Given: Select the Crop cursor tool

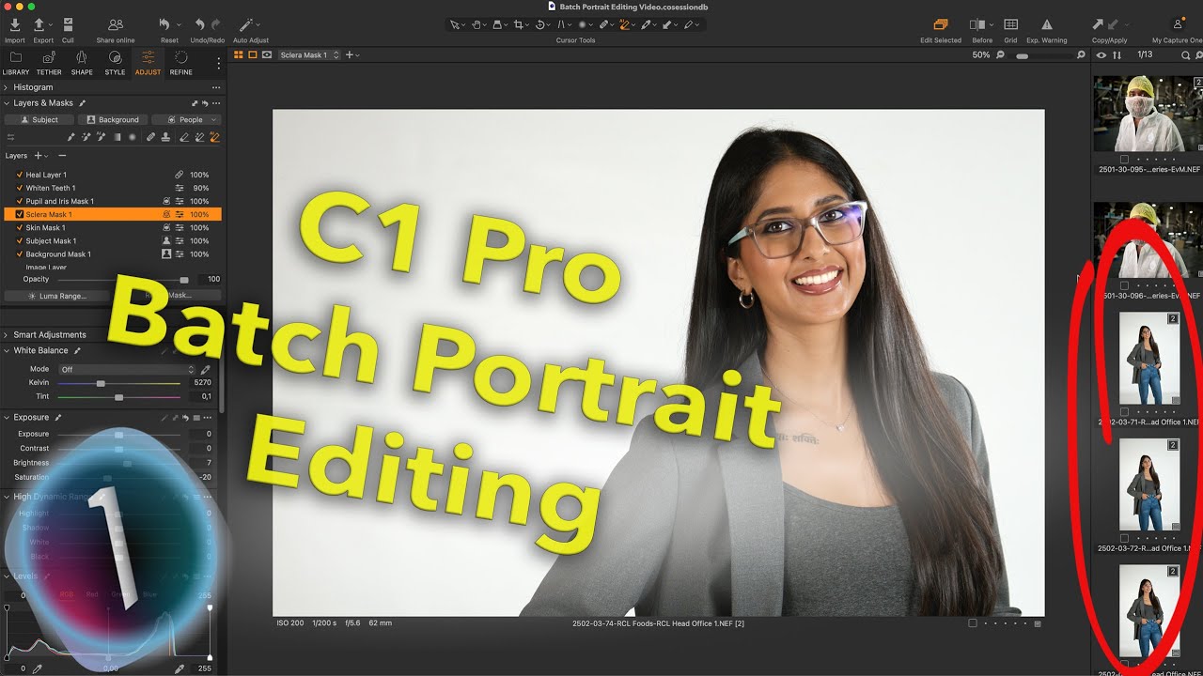Looking at the screenshot, I should click(518, 24).
